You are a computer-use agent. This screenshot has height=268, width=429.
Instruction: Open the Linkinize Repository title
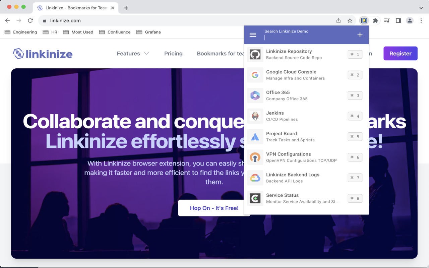pyautogui.click(x=289, y=51)
